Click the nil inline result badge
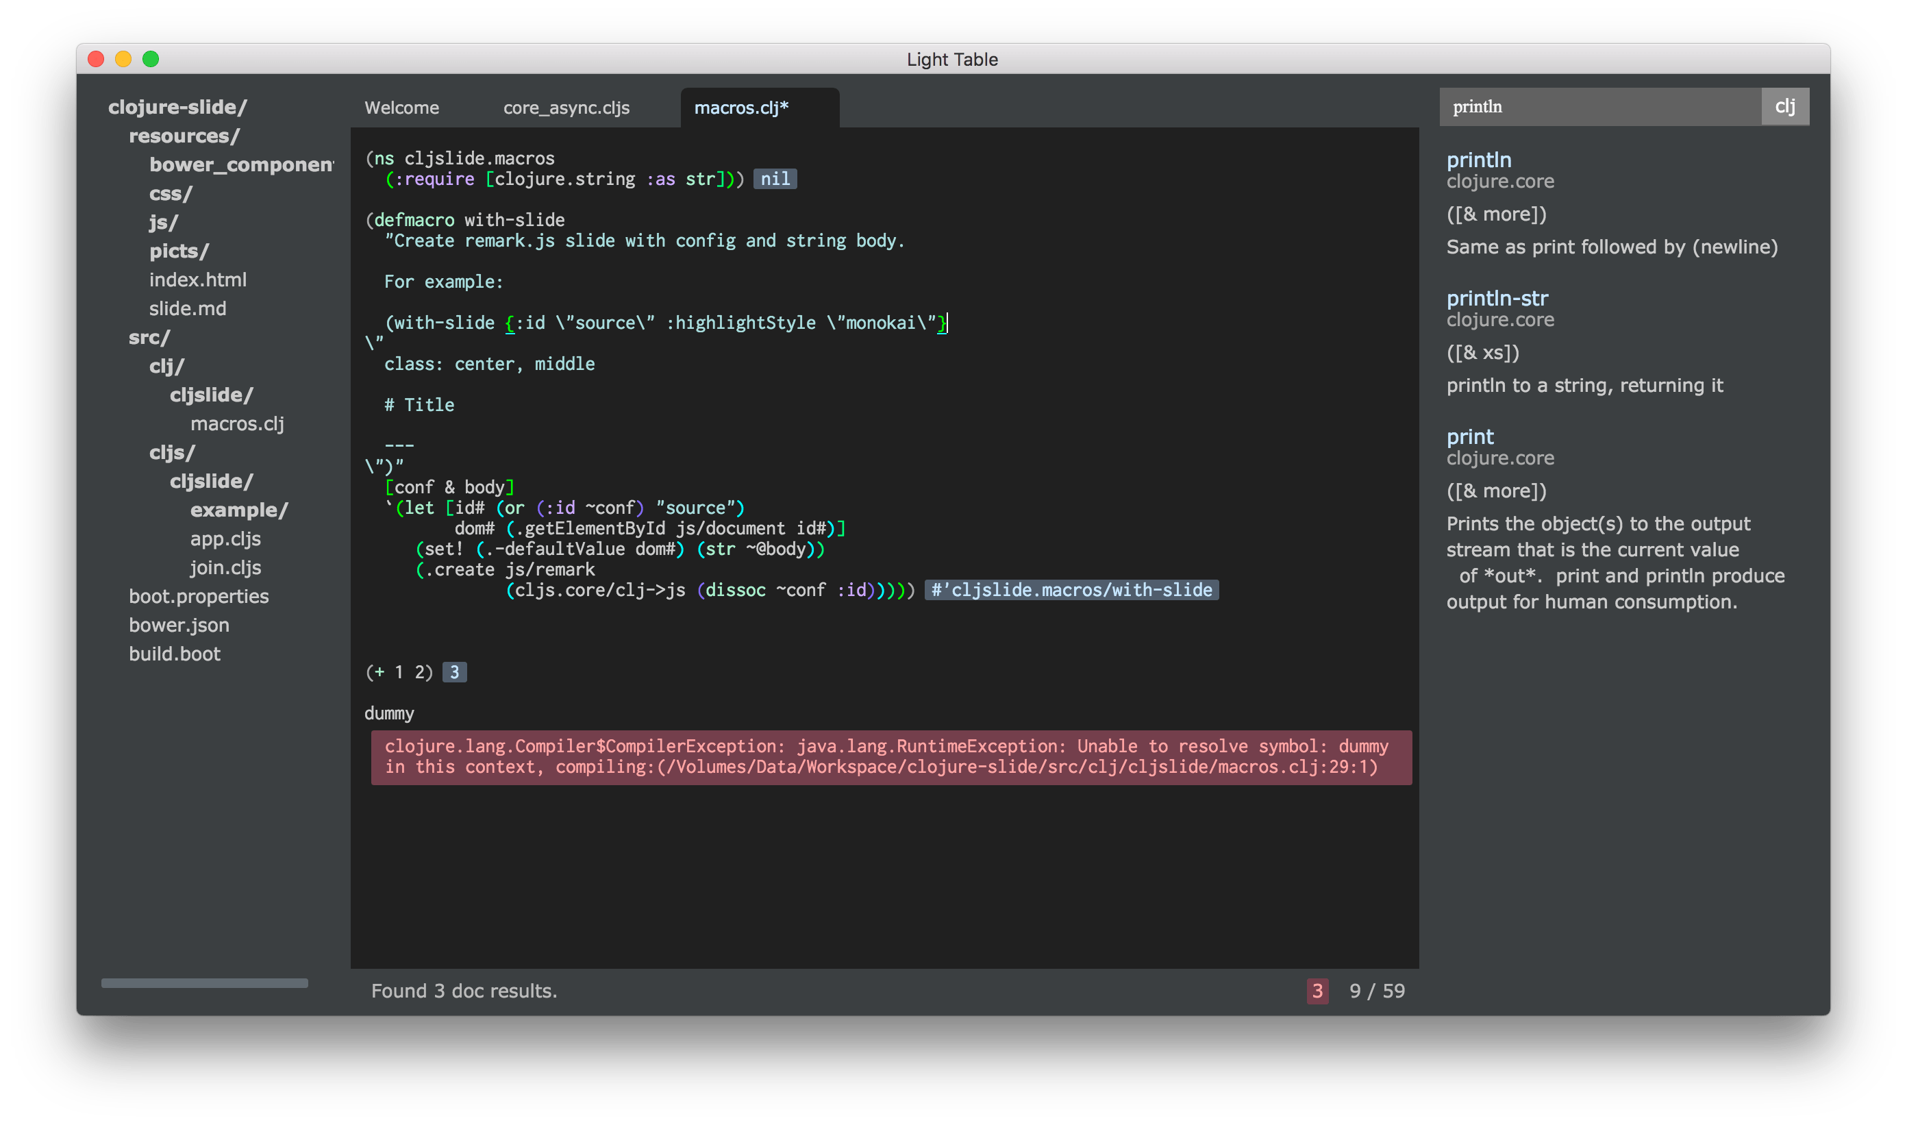Image resolution: width=1907 pixels, height=1125 pixels. tap(775, 179)
